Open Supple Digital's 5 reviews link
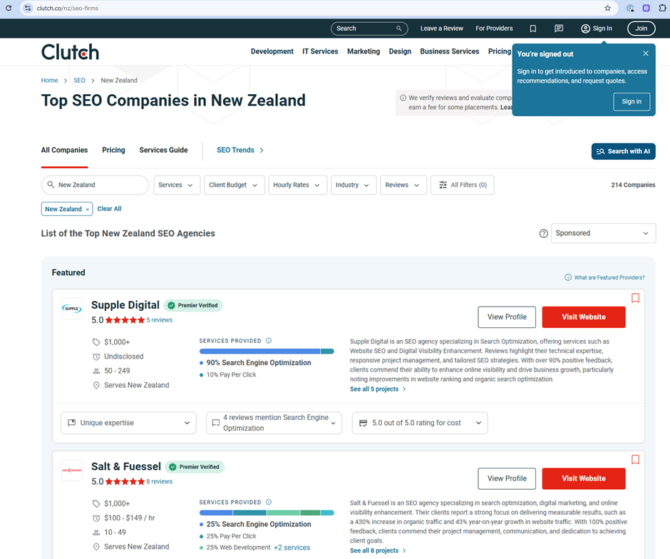This screenshot has height=559, width=670. (160, 320)
